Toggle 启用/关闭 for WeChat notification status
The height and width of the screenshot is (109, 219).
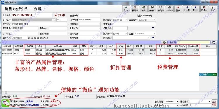(45, 105)
